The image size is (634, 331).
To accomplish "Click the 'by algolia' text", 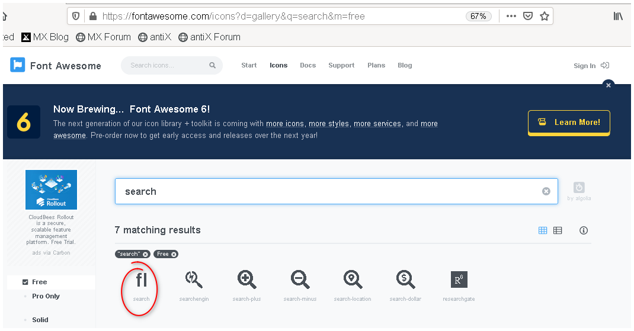I will click(579, 198).
